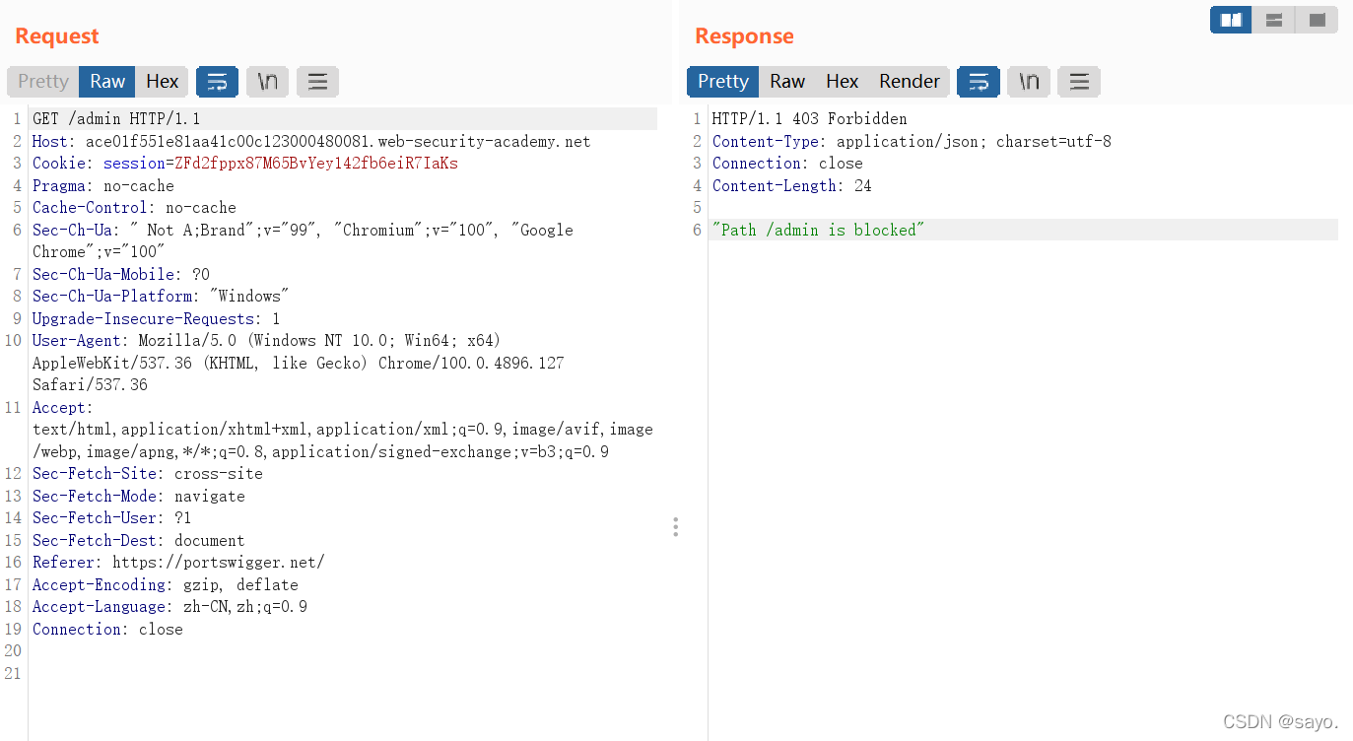
Task: Select the Raw tab in Response panel
Action: (787, 82)
